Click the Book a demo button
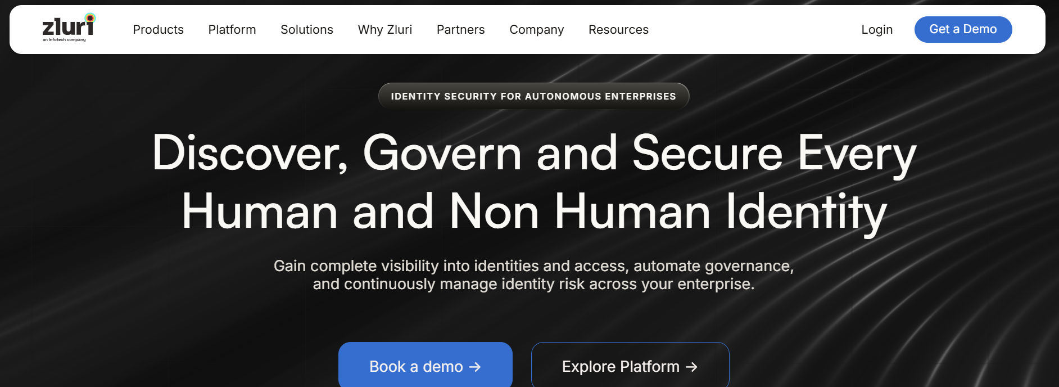 (x=426, y=366)
